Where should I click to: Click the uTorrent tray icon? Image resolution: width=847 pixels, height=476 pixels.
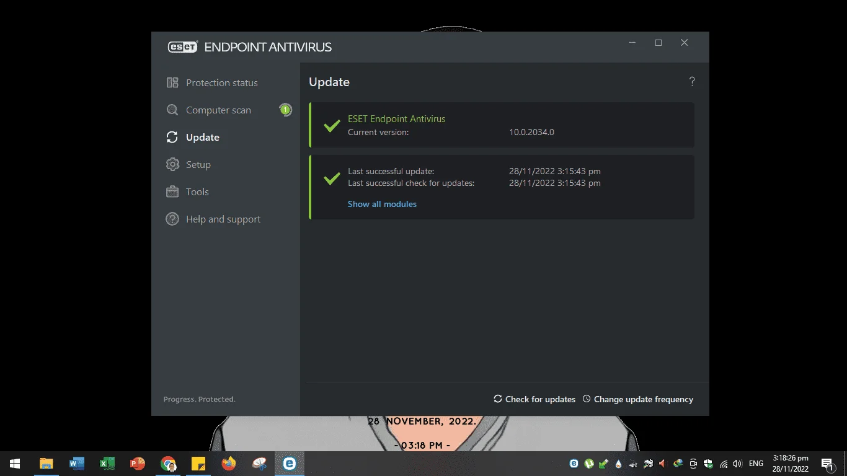click(x=589, y=464)
